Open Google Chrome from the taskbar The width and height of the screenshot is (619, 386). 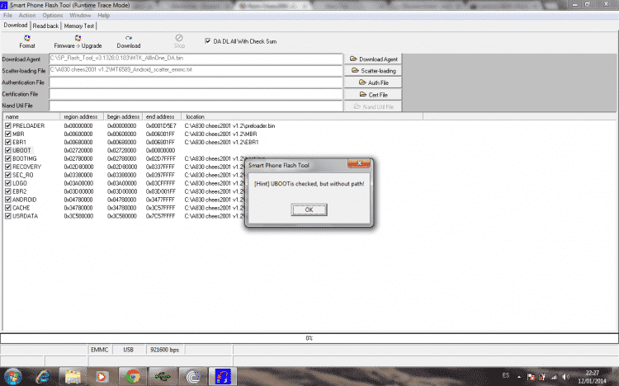(x=133, y=377)
